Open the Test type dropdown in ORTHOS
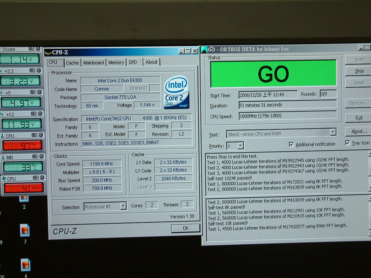Viewport: 371px width, 278px height. click(333, 132)
